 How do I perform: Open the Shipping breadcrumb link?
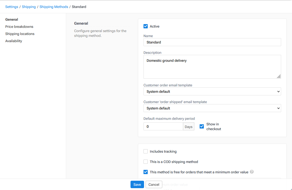click(29, 7)
